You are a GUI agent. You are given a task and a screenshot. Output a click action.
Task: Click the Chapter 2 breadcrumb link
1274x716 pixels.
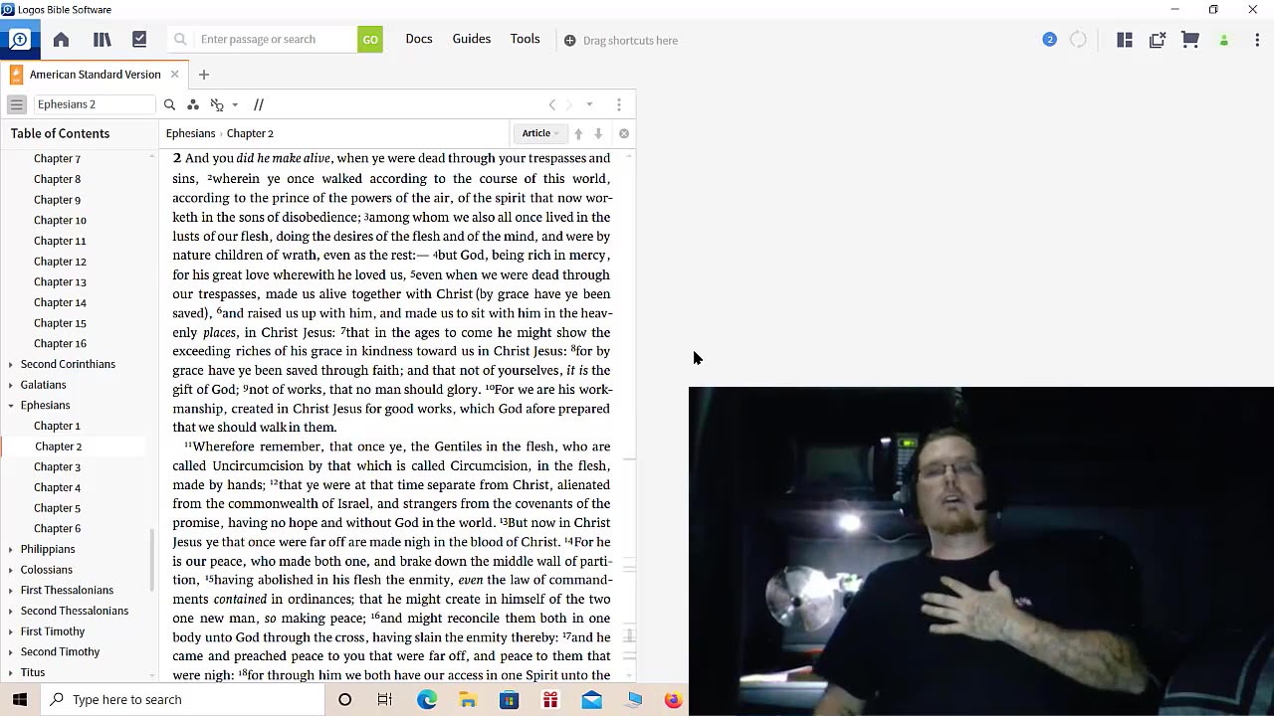click(250, 133)
